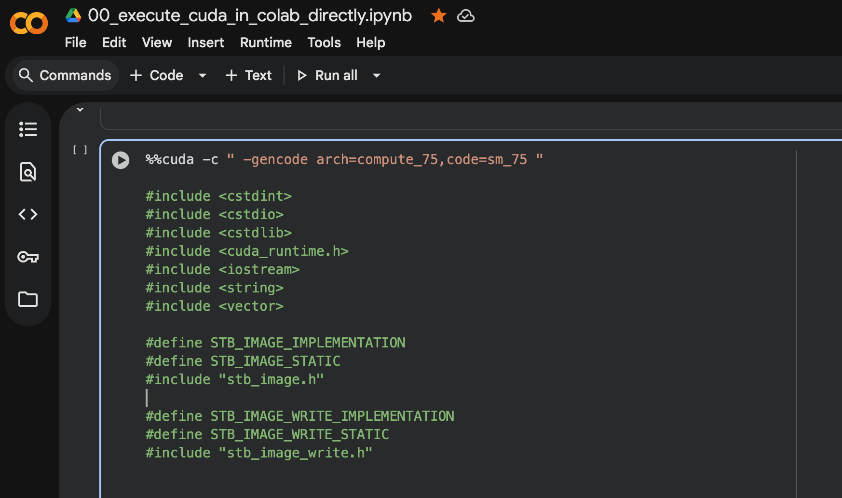Screen dimensions: 842x498
Task: Toggle the star on this notebook
Action: click(x=438, y=16)
